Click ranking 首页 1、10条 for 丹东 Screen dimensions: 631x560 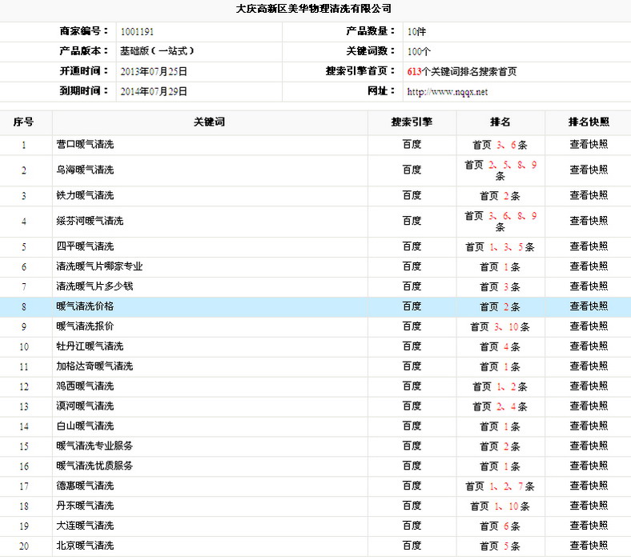(500, 506)
